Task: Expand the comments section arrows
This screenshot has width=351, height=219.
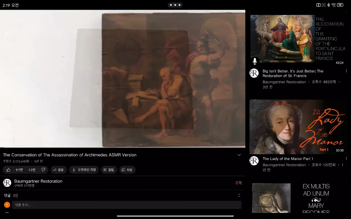Action: point(239,195)
